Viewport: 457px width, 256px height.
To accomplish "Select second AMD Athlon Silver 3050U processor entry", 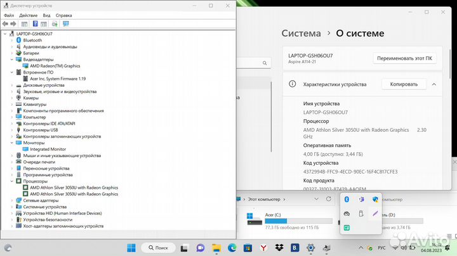I will click(x=74, y=194).
